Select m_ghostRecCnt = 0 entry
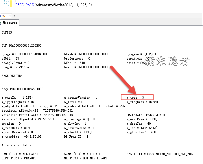Viewport: 203px width, 164px height. (141, 132)
